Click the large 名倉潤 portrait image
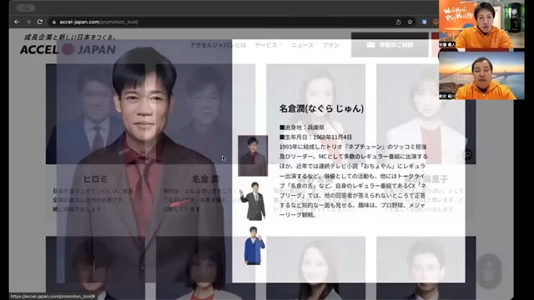The height and width of the screenshot is (300, 534). tap(144, 161)
